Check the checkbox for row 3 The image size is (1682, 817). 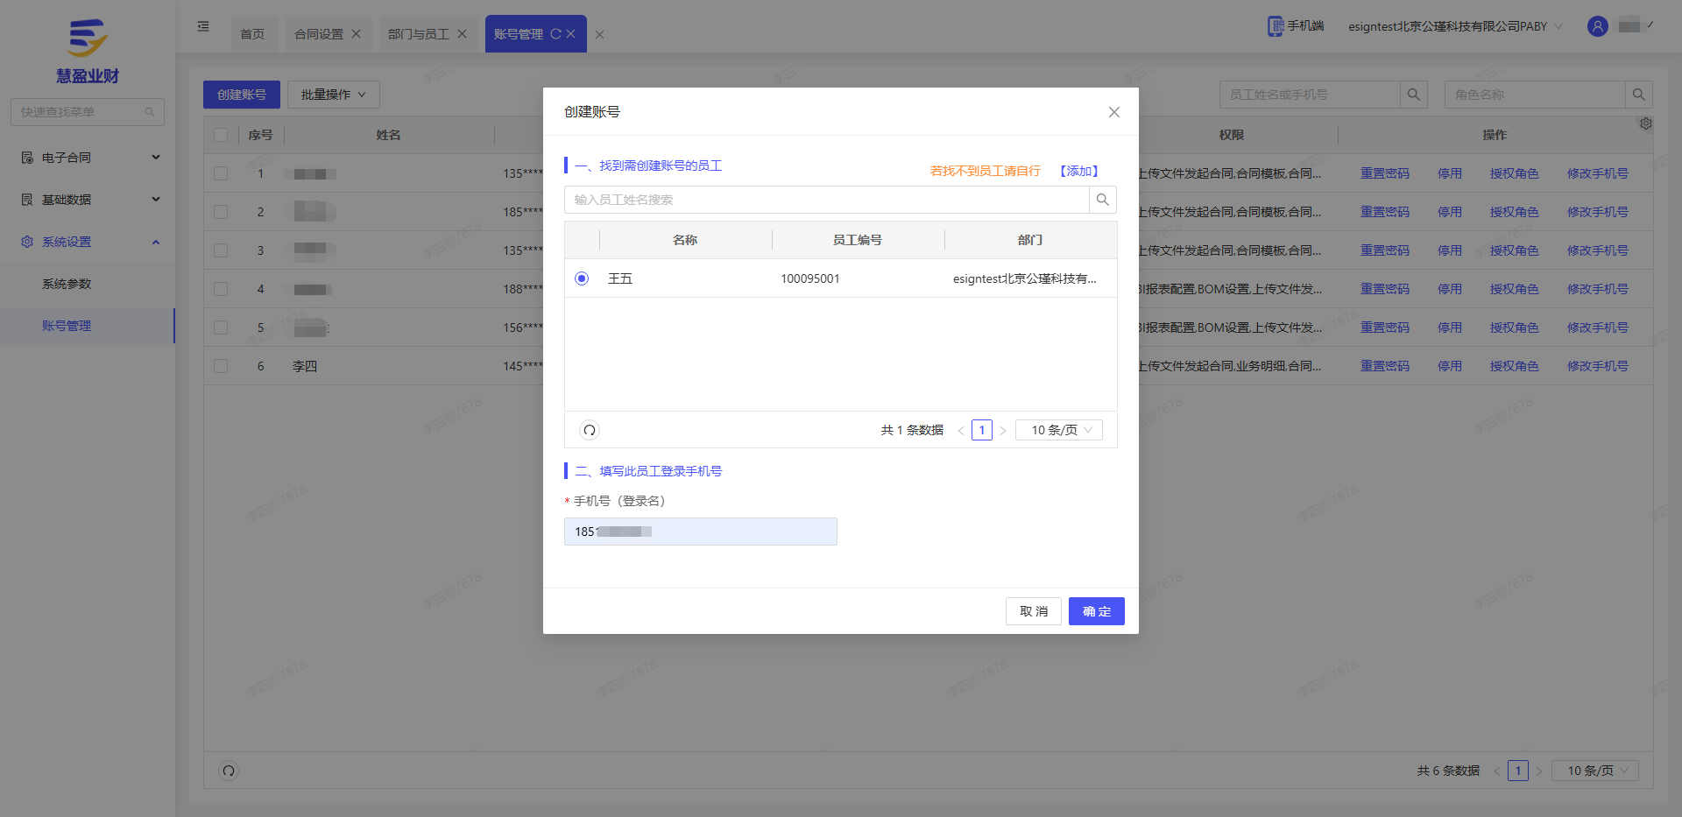coord(221,250)
